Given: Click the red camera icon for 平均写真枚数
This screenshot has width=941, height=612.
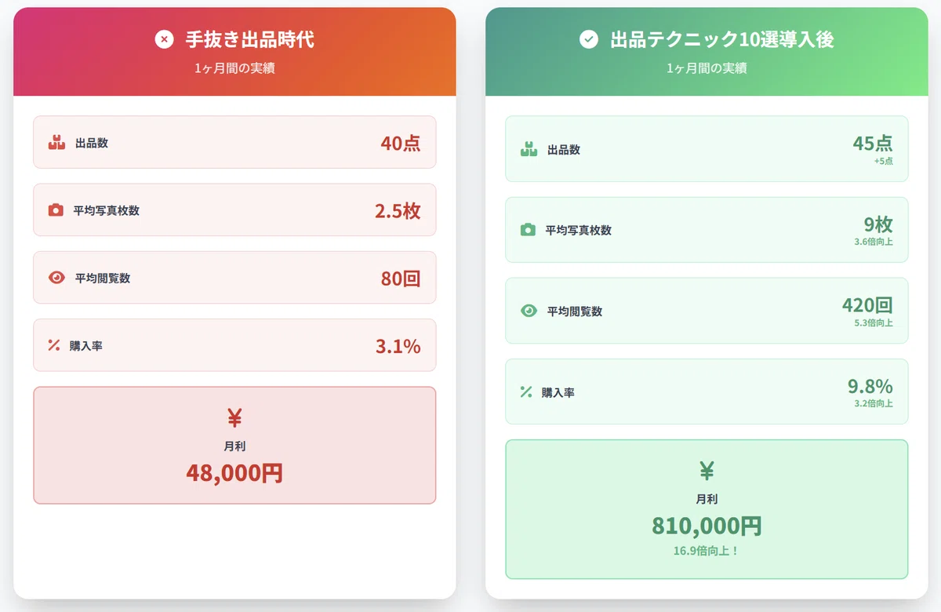Looking at the screenshot, I should [56, 210].
